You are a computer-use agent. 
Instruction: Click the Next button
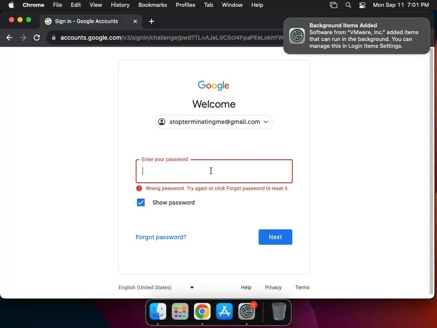[x=275, y=237]
